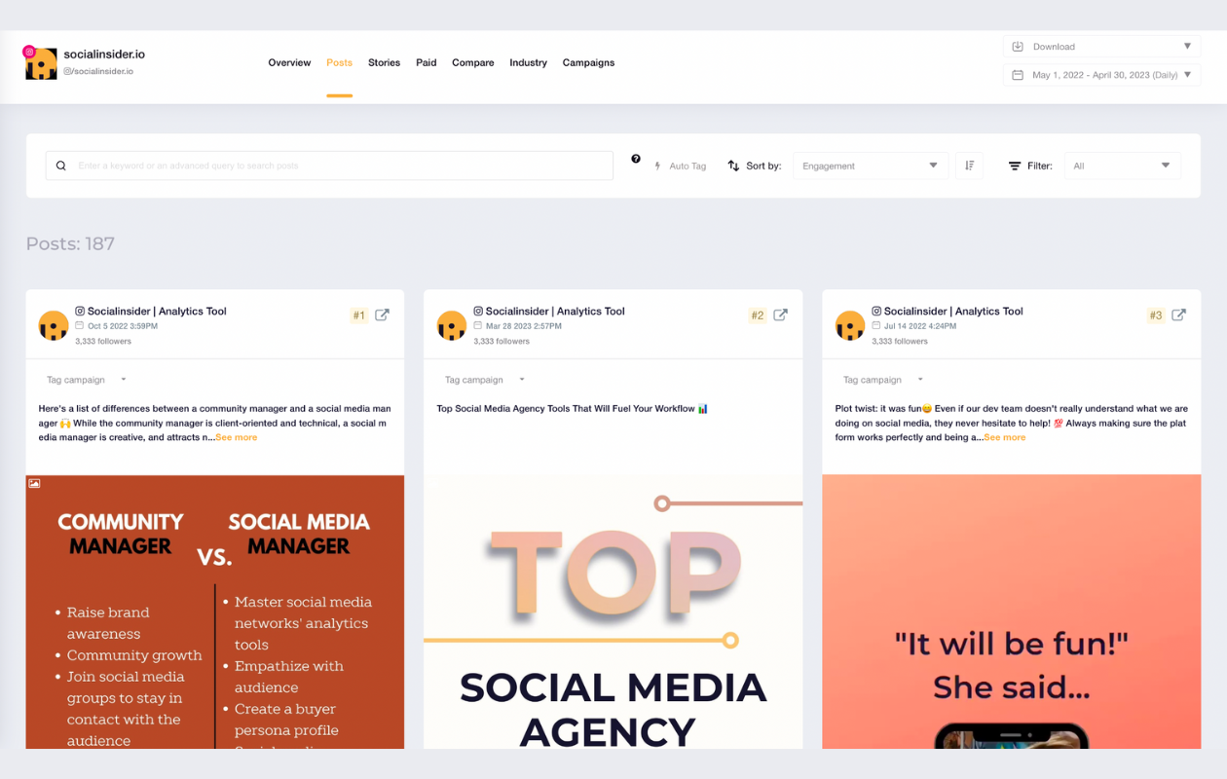
Task: Click the avatar on the Jul 14 2022 post
Action: point(850,325)
